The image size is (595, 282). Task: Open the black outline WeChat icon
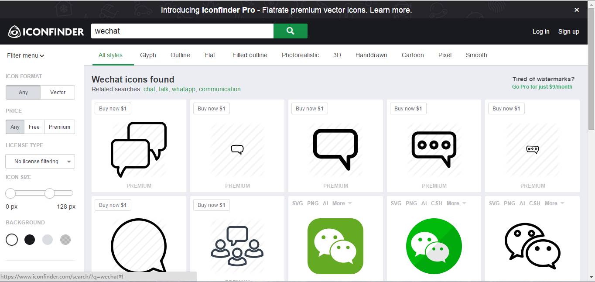(533, 245)
